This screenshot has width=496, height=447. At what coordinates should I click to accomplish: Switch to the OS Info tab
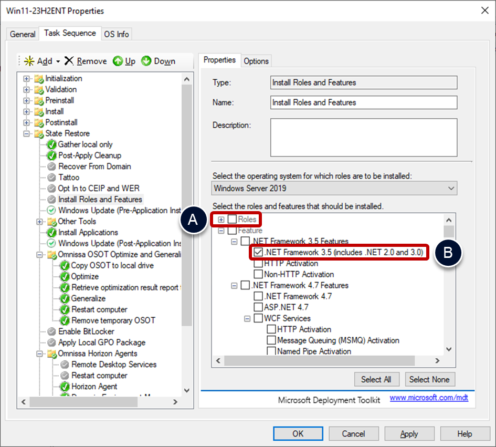coord(116,34)
